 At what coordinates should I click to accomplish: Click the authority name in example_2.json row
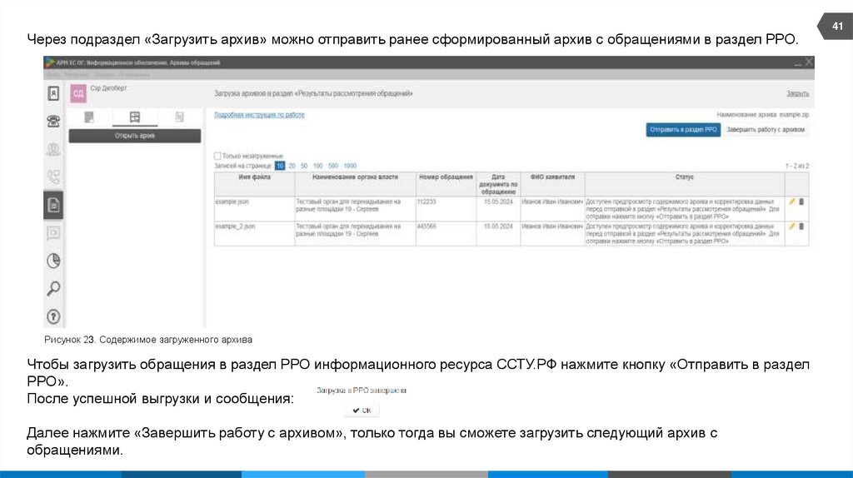tap(348, 230)
